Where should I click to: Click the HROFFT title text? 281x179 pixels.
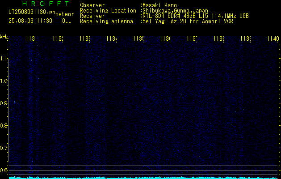(x=46, y=4)
